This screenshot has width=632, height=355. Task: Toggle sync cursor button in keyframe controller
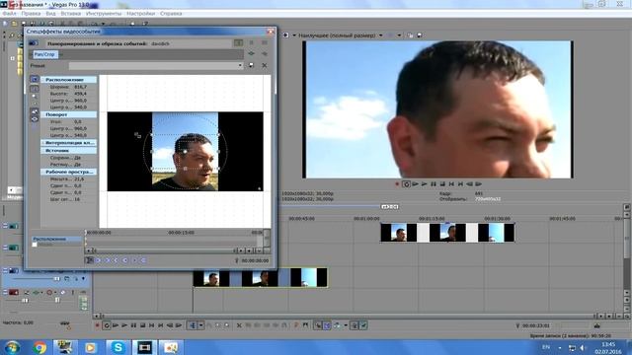click(90, 260)
